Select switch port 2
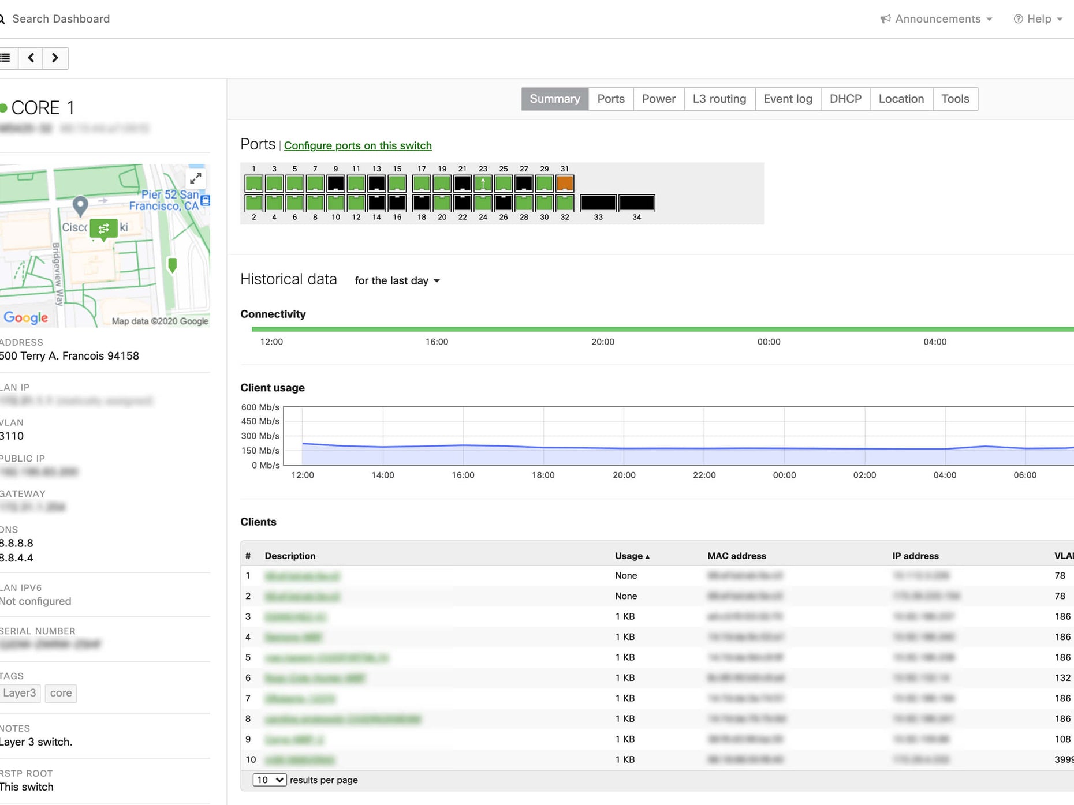This screenshot has height=805, width=1074. click(253, 203)
